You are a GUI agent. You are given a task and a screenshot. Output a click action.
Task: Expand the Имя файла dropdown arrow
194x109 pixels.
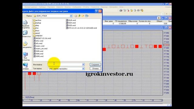point(83,64)
